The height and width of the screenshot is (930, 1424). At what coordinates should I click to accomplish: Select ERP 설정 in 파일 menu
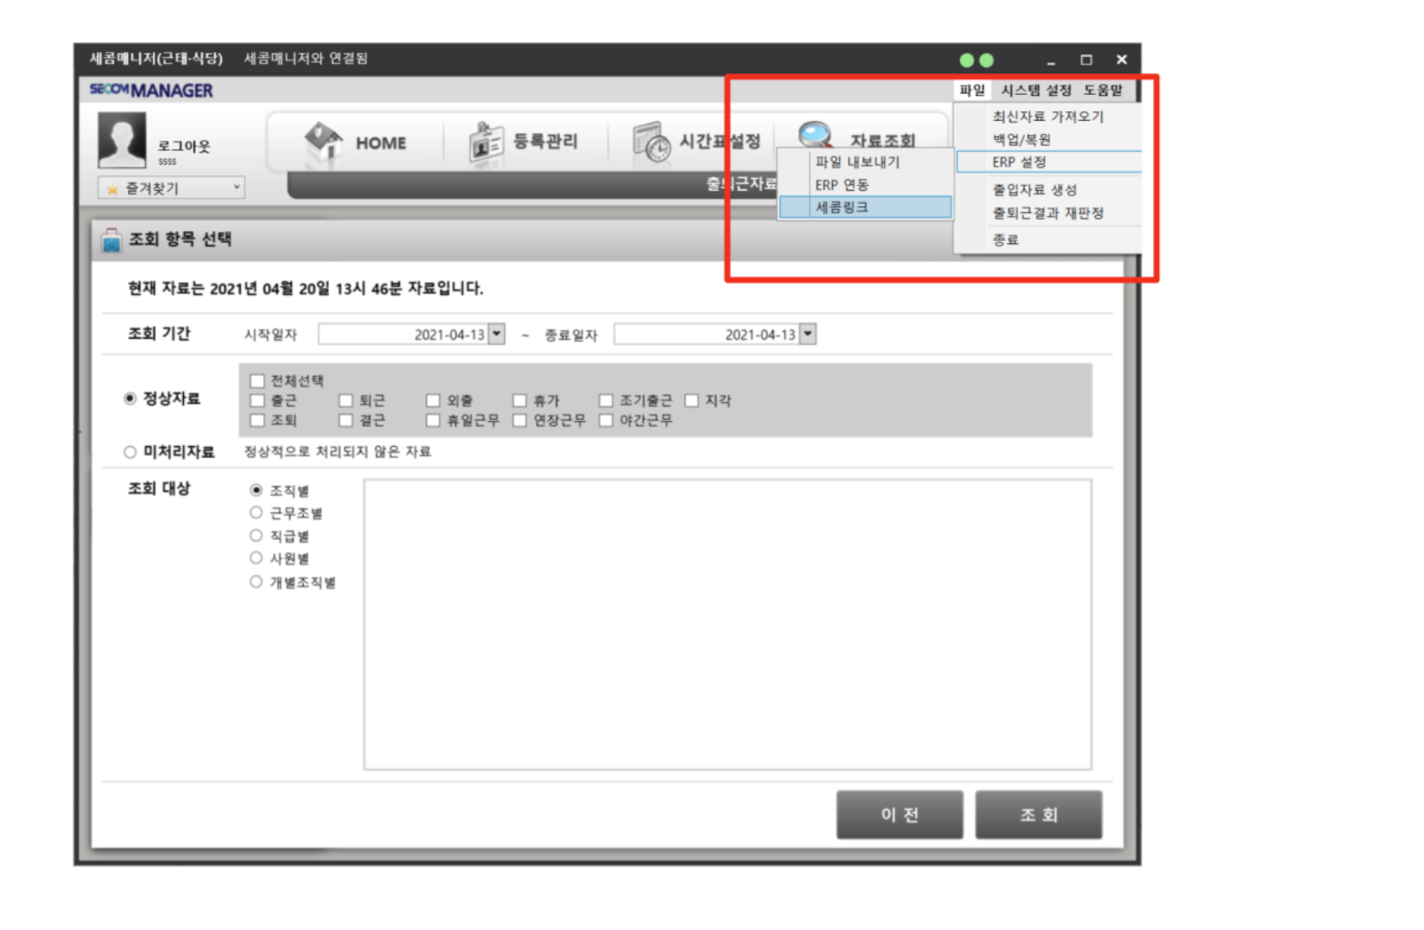click(x=1019, y=162)
